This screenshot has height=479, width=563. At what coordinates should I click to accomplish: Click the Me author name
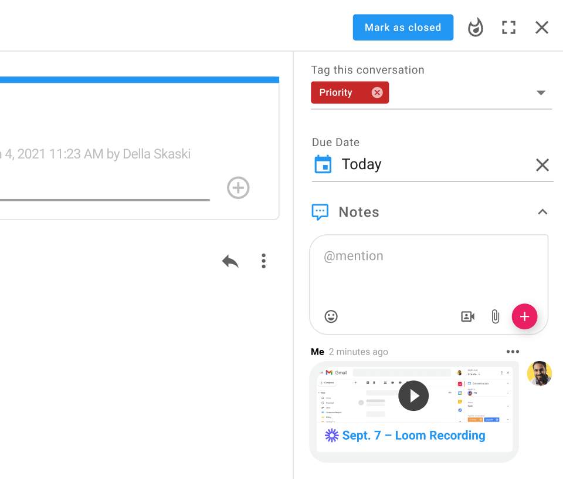(x=317, y=352)
